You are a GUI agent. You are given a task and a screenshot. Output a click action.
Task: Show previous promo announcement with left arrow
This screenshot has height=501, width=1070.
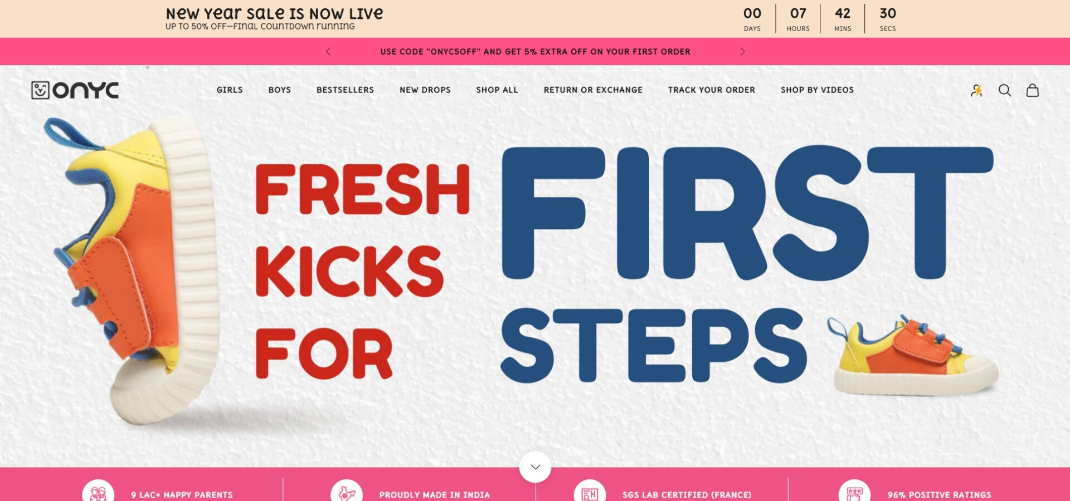coord(328,51)
